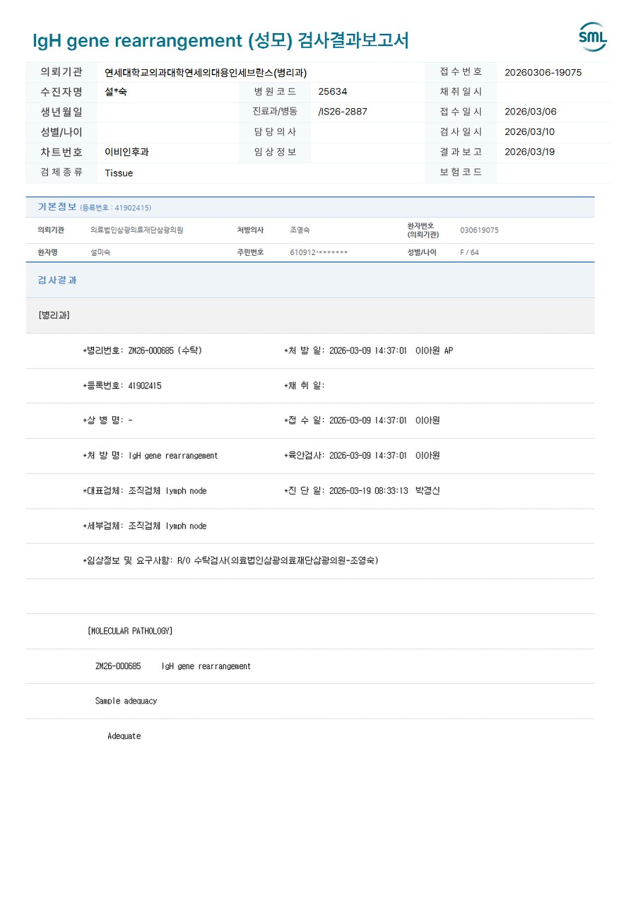Select the 성별/나이 value F / 64

469,252
